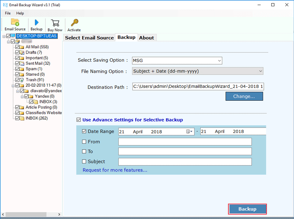Image resolution: width=294 pixels, height=219 pixels.
Task: Select the Article Posting (0) tree row
Action: [41, 107]
